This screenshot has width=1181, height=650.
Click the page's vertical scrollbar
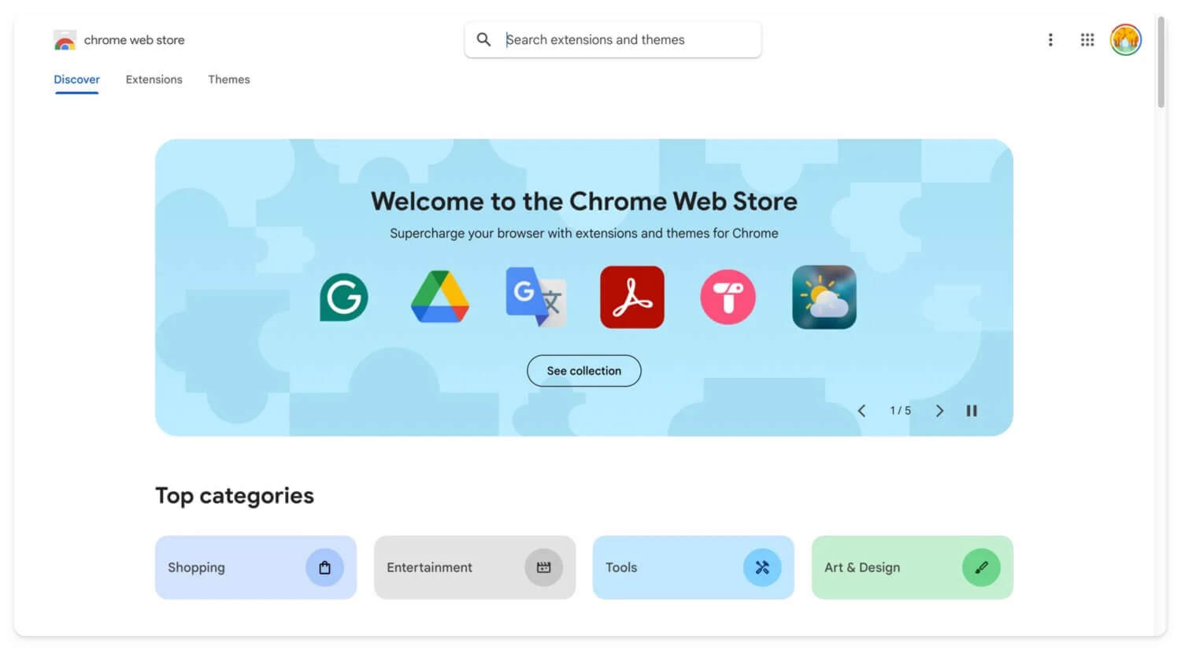[x=1161, y=63]
